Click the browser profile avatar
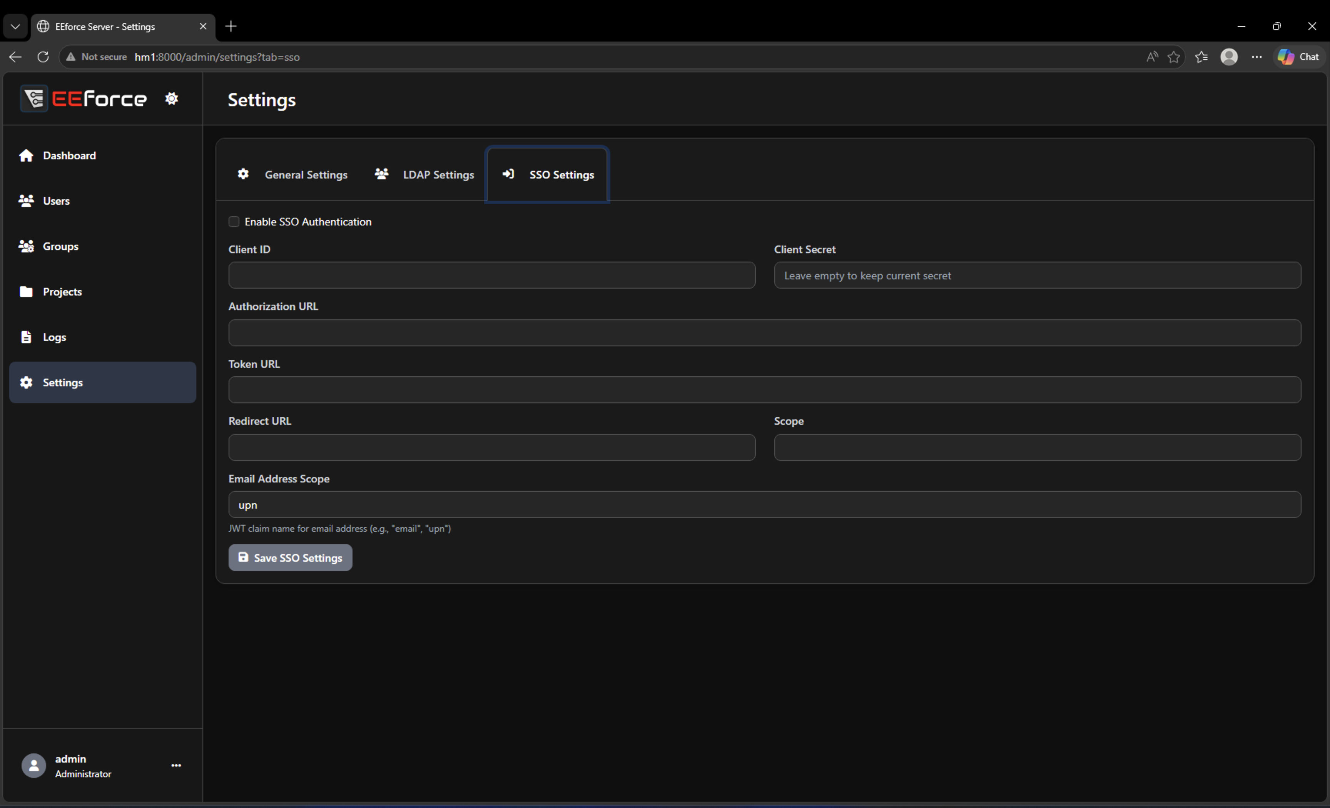 coord(1229,57)
